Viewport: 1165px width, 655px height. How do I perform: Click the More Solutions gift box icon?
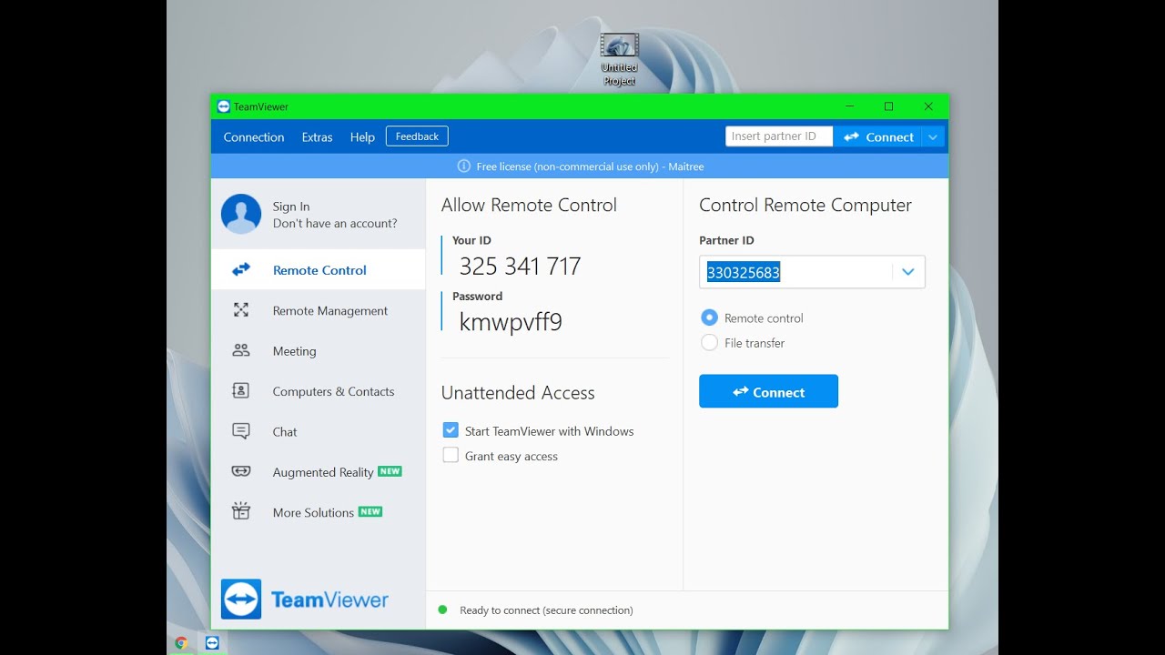(241, 511)
